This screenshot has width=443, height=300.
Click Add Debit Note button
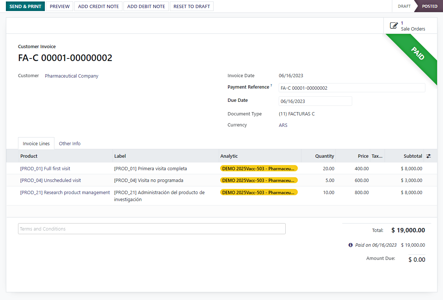[x=146, y=6]
